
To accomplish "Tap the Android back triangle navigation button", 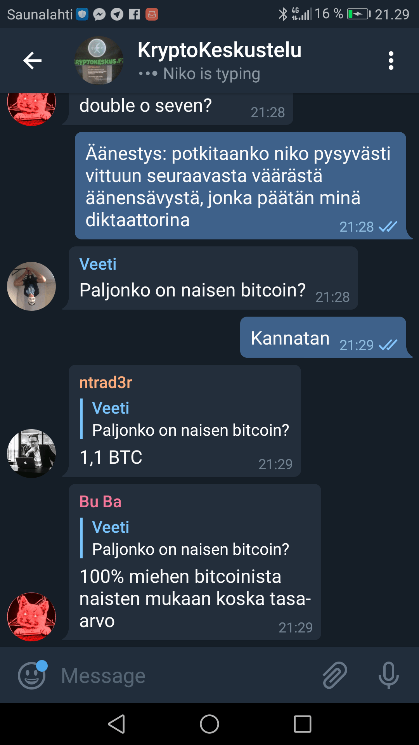I will (116, 724).
